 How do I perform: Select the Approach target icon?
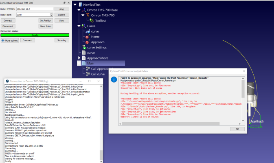(x=87, y=42)
